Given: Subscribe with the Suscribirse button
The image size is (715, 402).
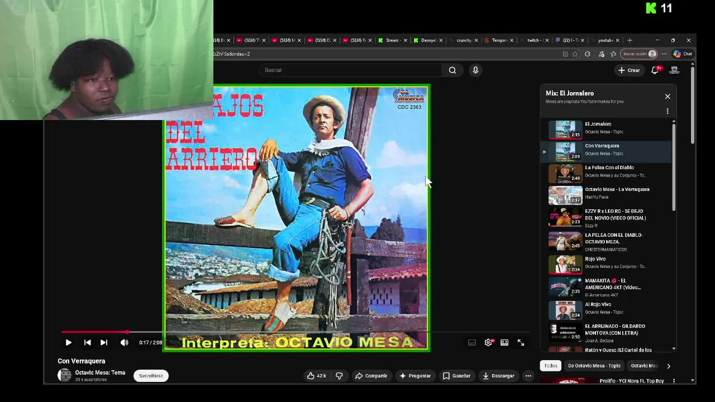Looking at the screenshot, I should 151,376.
